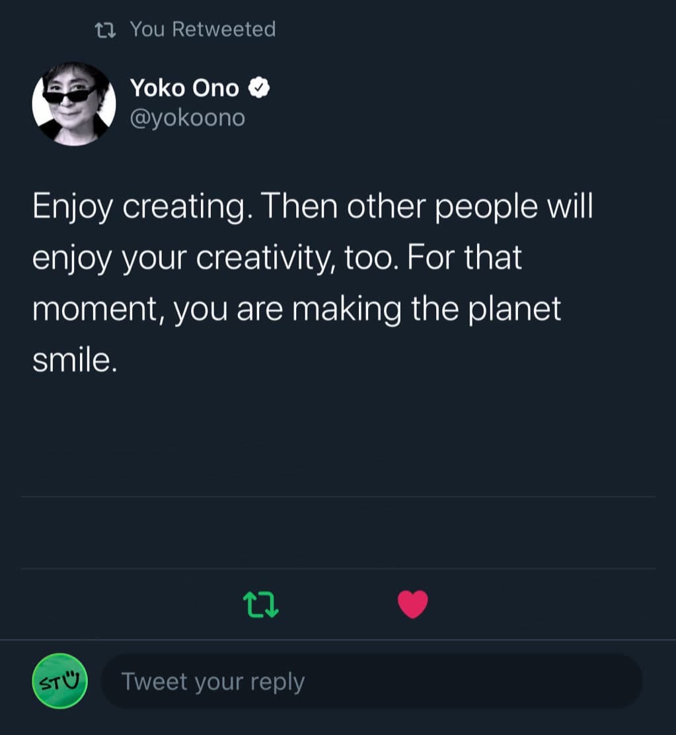Click the verified badge beside Yoko Ono
The height and width of the screenshot is (735, 676).
coord(258,87)
